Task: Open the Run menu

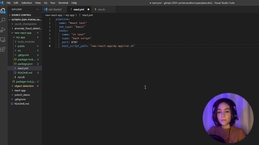Action: click(53, 3)
